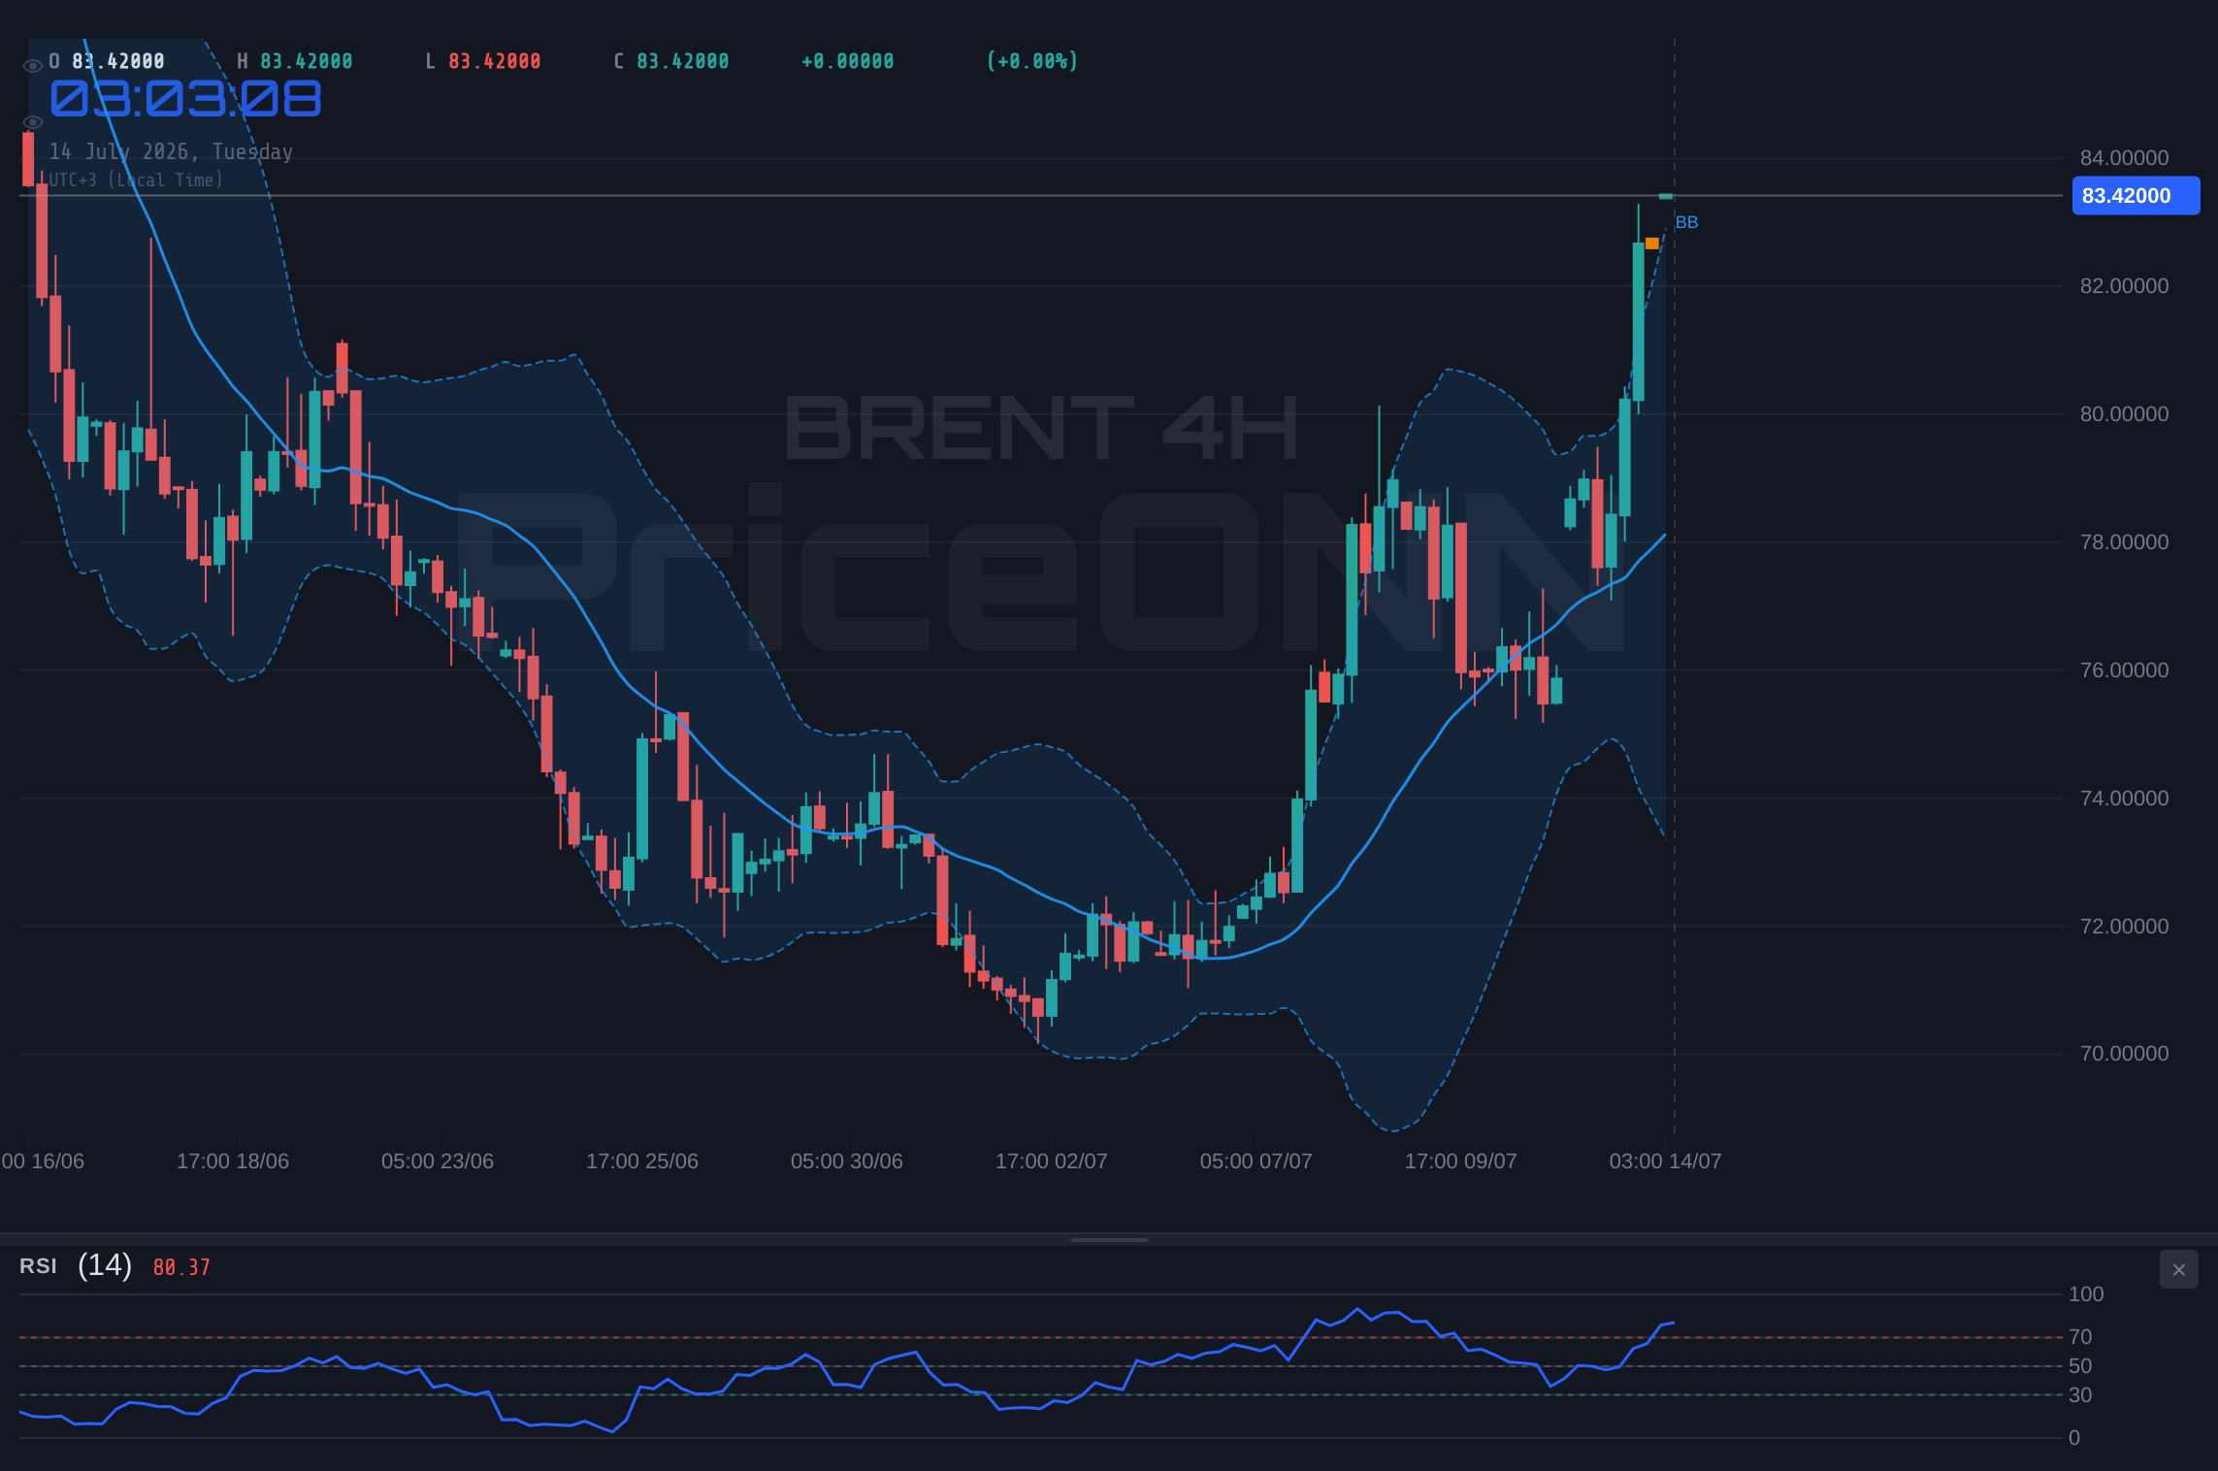Click the 82.00000 price axis label
The height and width of the screenshot is (1471, 2218).
coord(2124,286)
